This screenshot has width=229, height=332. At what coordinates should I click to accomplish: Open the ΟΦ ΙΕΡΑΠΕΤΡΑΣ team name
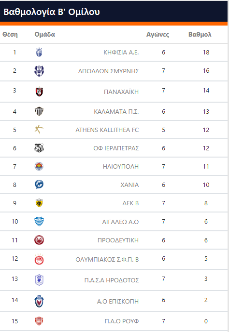116,148
